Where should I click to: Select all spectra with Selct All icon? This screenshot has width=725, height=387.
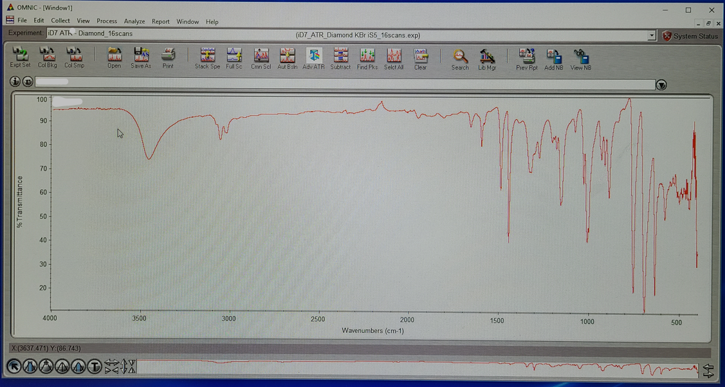tap(394, 59)
